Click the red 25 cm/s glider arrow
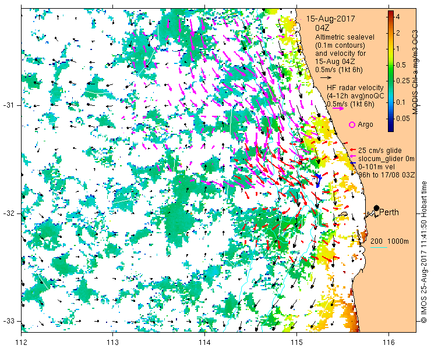 tap(353, 150)
